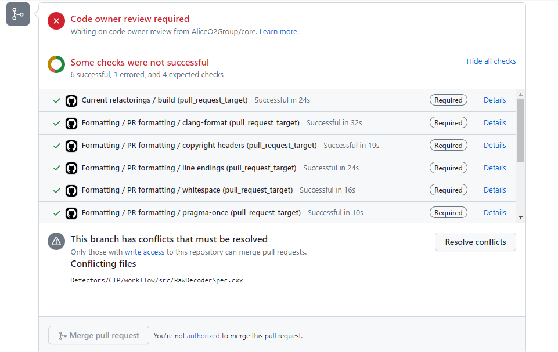
Task: Click the Code owner review required heading
Action: (x=130, y=19)
